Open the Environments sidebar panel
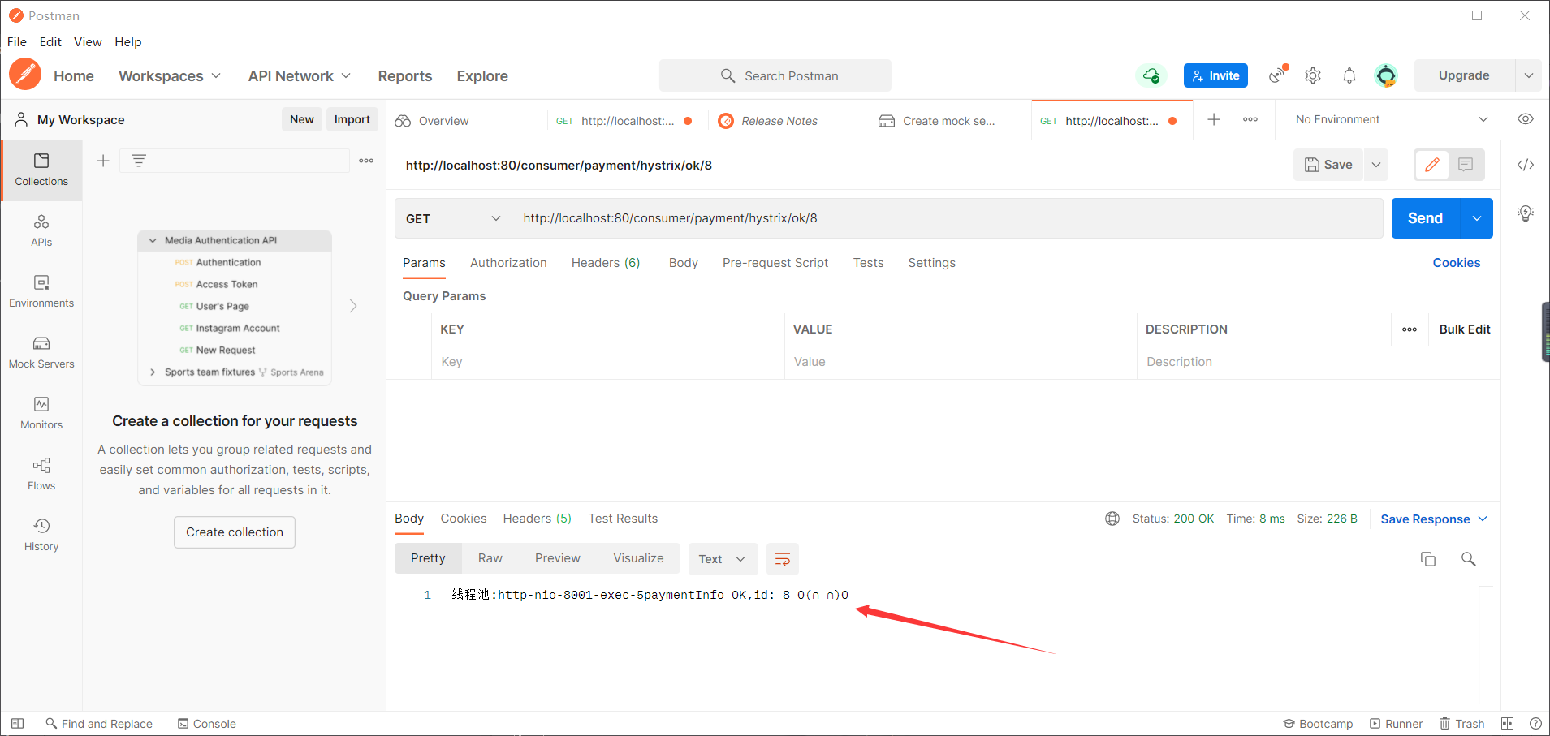The image size is (1550, 736). [41, 291]
